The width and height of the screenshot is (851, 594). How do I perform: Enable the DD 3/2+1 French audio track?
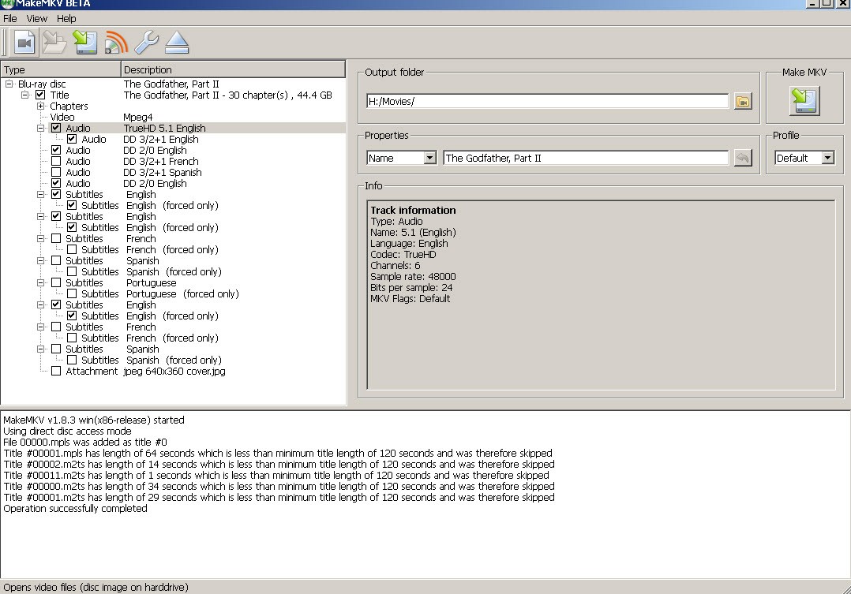coord(56,161)
